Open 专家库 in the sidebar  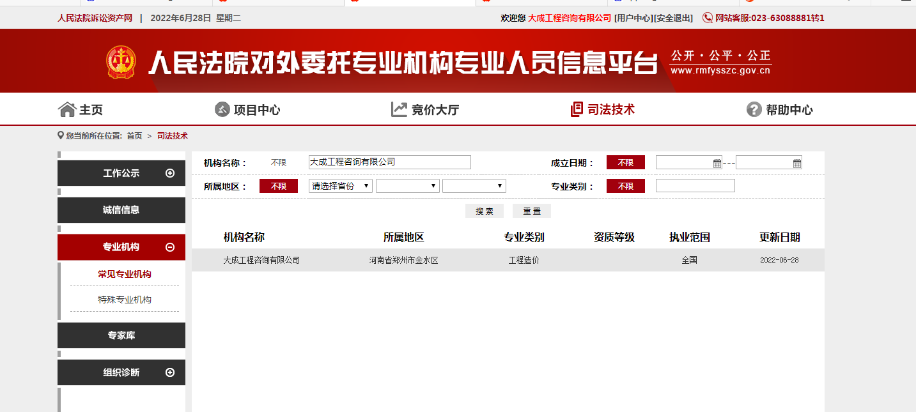pyautogui.click(x=121, y=335)
